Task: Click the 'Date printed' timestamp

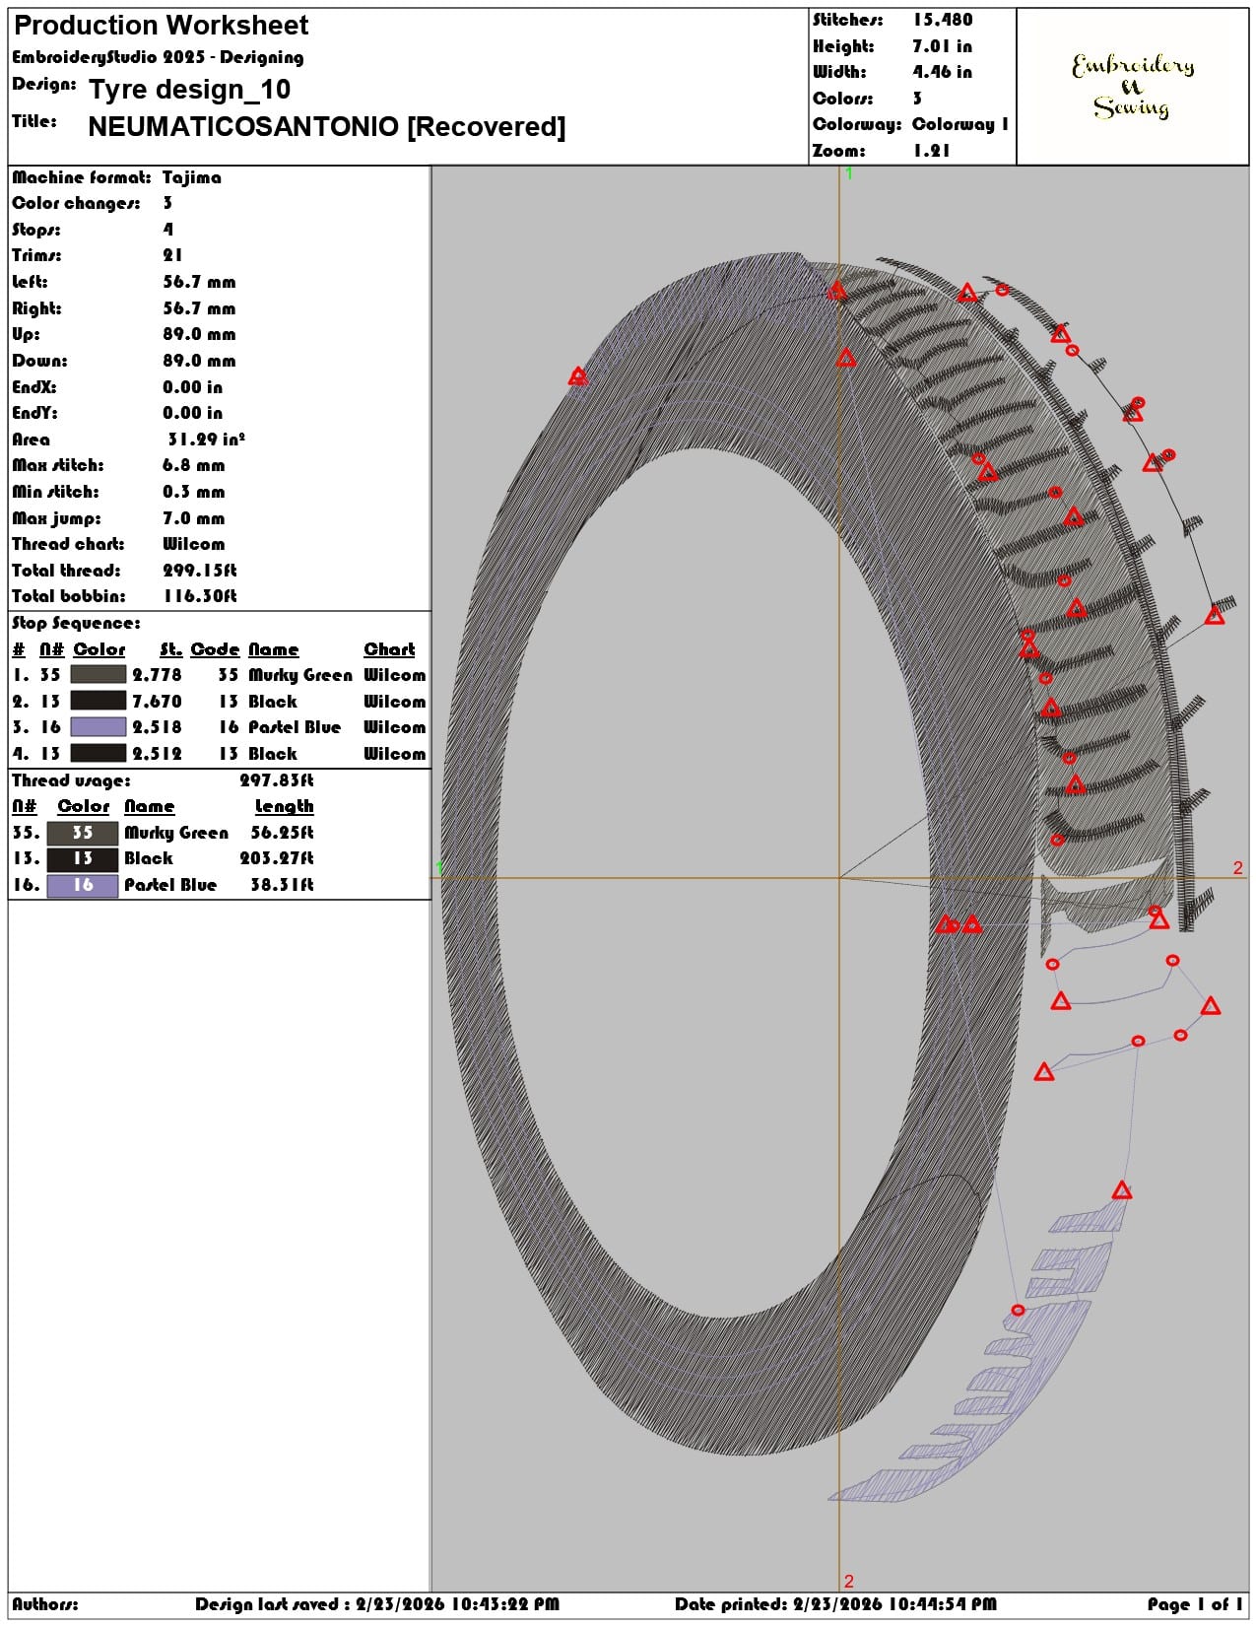Action: 836,1604
